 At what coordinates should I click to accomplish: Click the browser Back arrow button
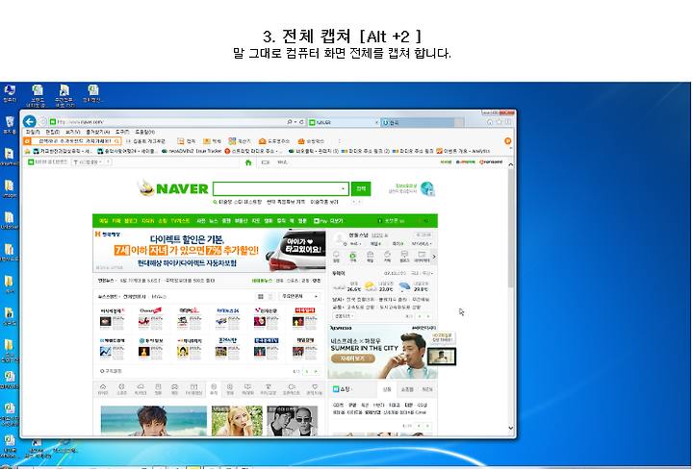pyautogui.click(x=29, y=121)
